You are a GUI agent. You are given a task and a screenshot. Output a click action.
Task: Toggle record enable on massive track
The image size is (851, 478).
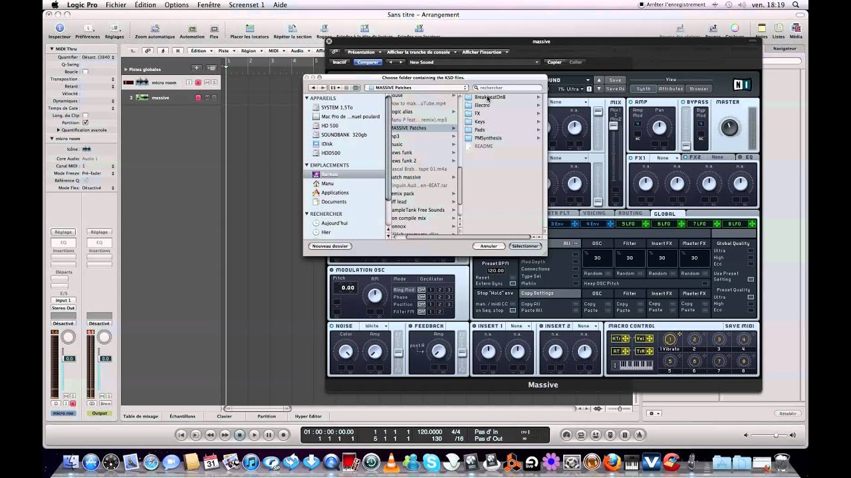(x=197, y=98)
